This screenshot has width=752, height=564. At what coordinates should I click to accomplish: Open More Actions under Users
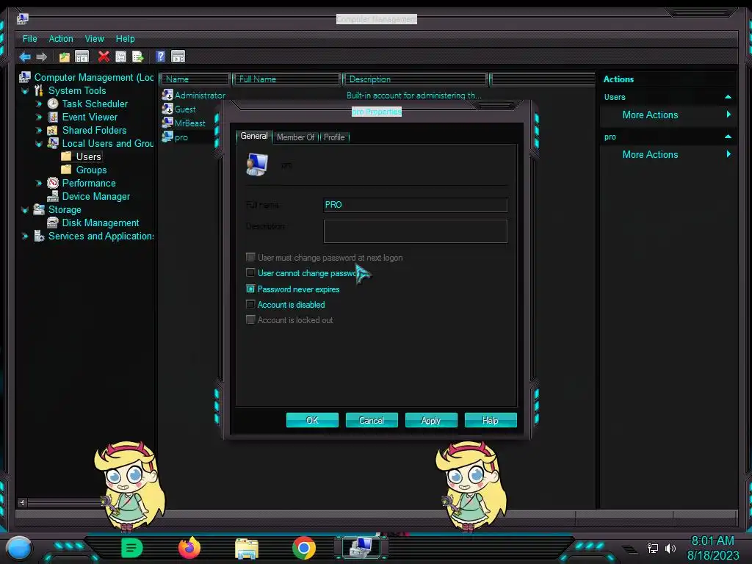click(650, 115)
